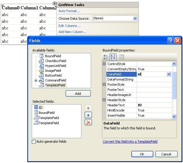Click the BoundField icon in Selected fields
This screenshot has width=183, height=163.
click(36, 112)
